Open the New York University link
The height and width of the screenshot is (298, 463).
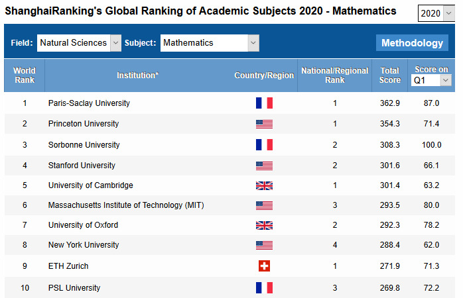coord(84,246)
